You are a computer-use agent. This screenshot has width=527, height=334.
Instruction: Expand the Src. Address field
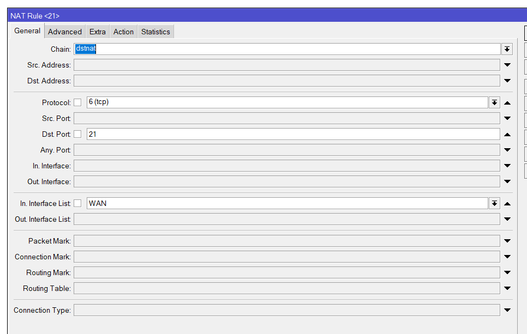click(x=507, y=65)
